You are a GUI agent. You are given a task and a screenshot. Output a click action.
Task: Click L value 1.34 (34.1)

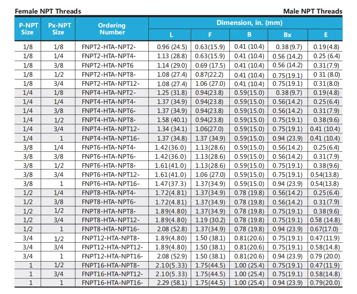point(172,129)
